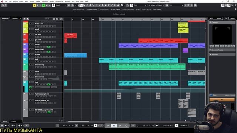237x133 pixels.
Task: Click the orange Main output level bar
Action: tap(222, 100)
